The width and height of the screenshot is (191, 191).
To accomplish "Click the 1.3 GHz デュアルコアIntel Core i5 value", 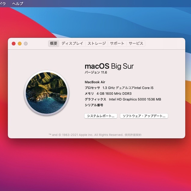I will (128, 88).
